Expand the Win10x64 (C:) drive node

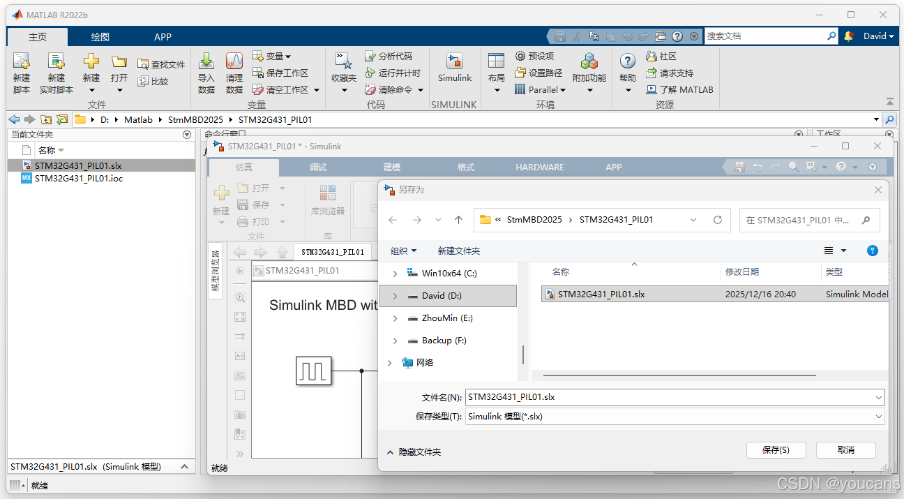click(x=395, y=274)
